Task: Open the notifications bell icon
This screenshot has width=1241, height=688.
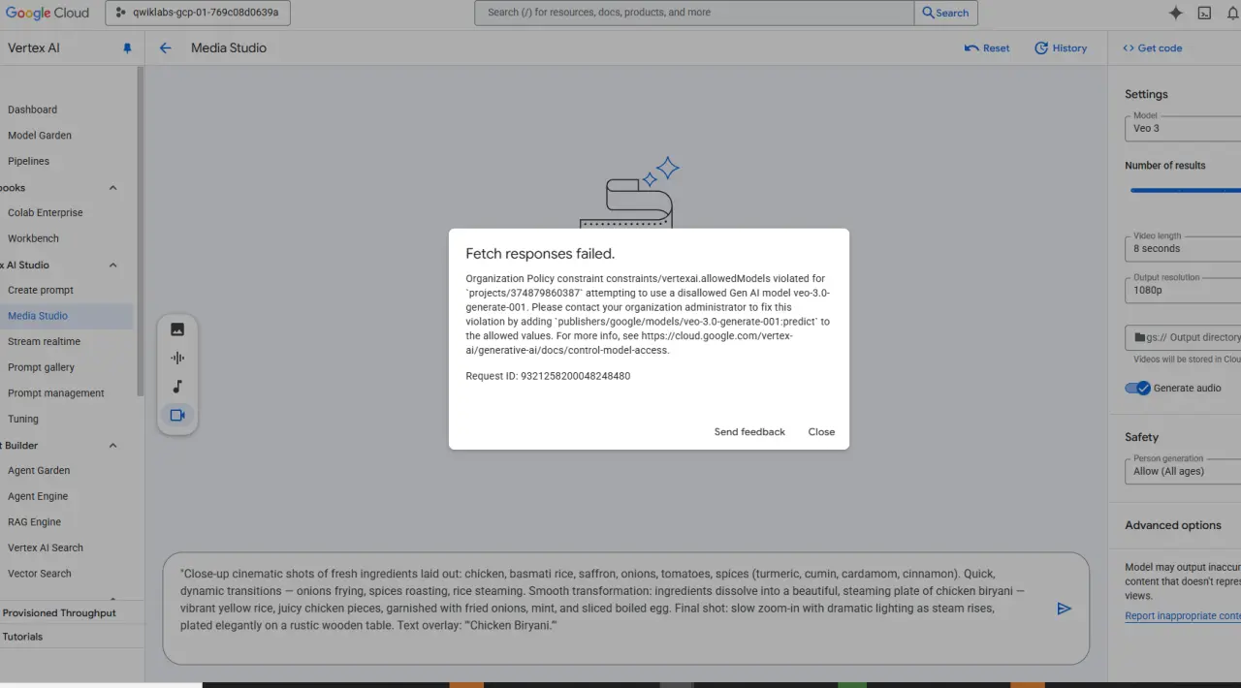Action: [x=1233, y=13]
